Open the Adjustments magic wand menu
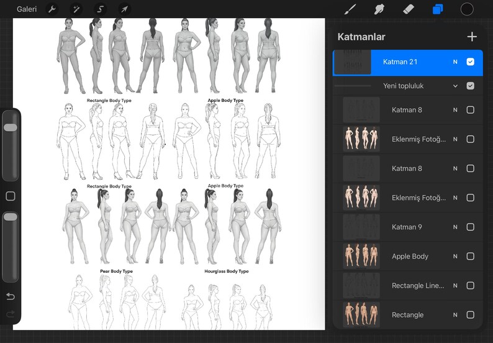 tap(76, 9)
